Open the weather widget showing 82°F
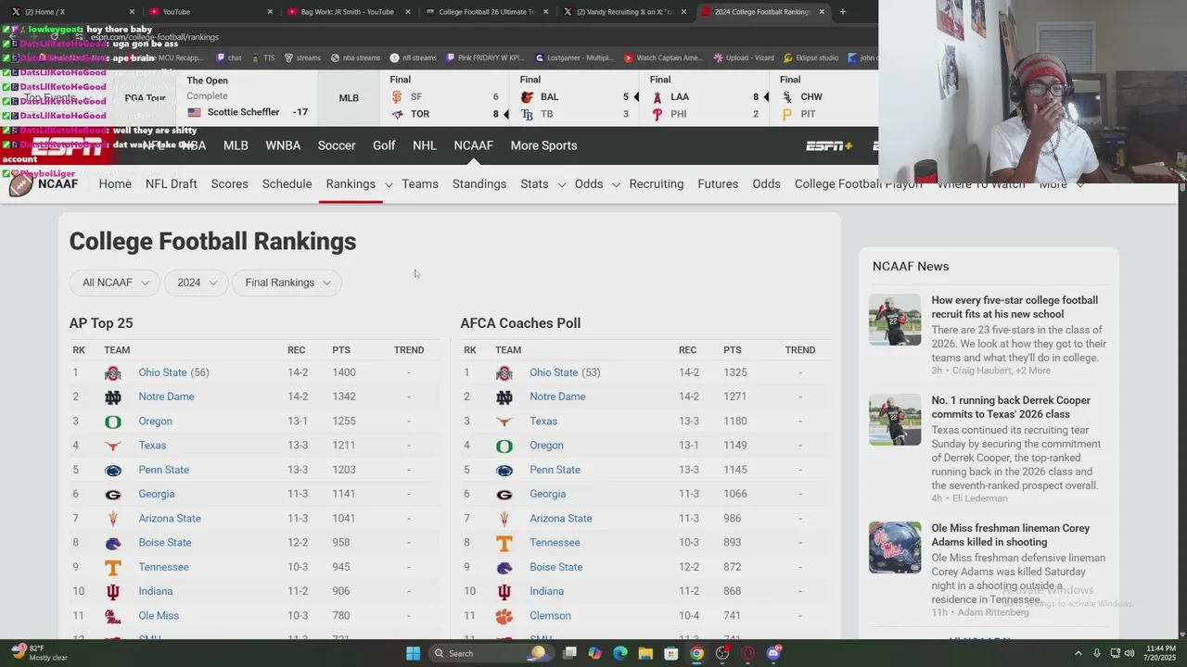Viewport: 1187px width, 667px height. tap(39, 653)
